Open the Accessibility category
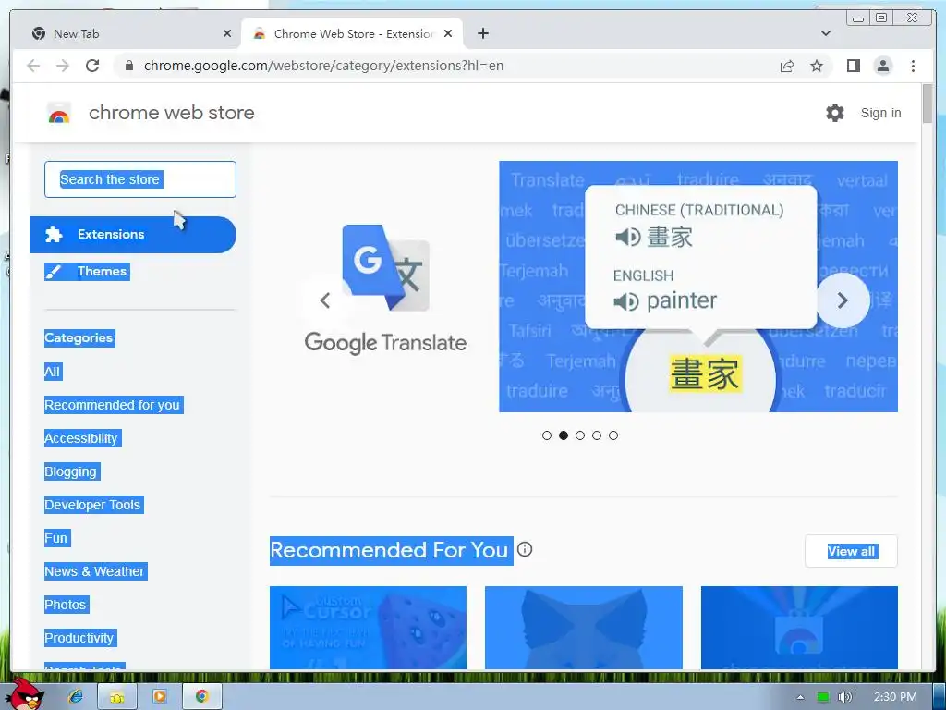Screen dimensions: 946x710 pos(82,437)
